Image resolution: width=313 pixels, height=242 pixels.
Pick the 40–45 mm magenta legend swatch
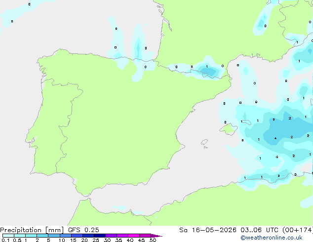pos(134,236)
